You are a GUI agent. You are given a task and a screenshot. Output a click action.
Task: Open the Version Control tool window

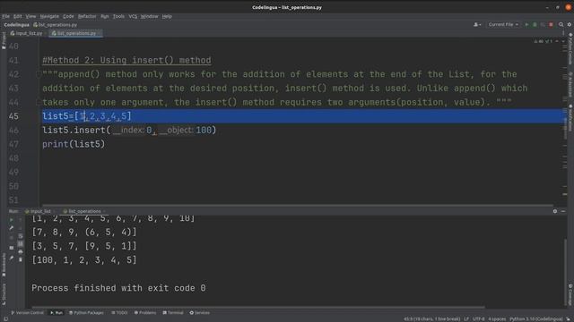(x=27, y=313)
